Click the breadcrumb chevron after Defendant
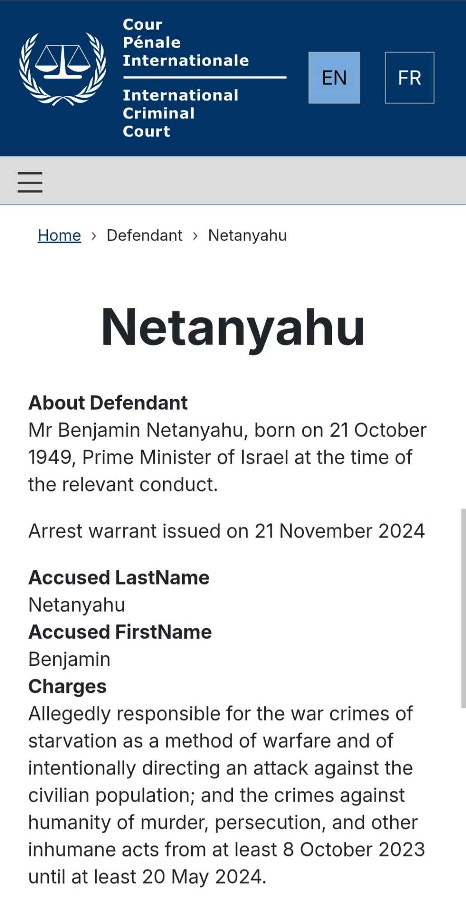 (x=195, y=236)
